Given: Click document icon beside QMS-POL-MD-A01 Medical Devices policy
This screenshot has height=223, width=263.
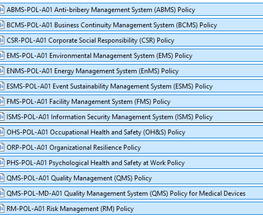Looking at the screenshot, I should pos(2,193).
